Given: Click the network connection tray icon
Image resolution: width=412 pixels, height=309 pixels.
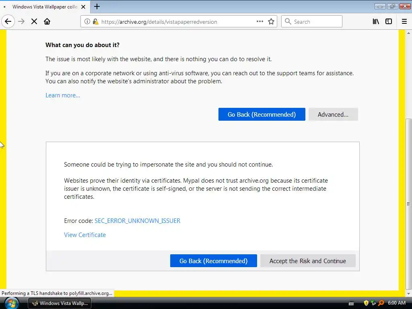Looking at the screenshot, I should point(373,303).
